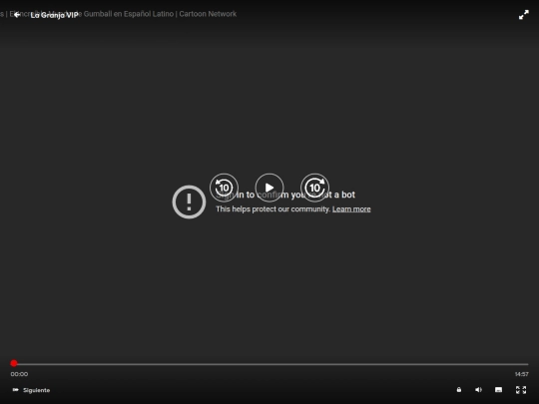
Task: Click the 14:57 total duration text
Action: [x=521, y=374]
